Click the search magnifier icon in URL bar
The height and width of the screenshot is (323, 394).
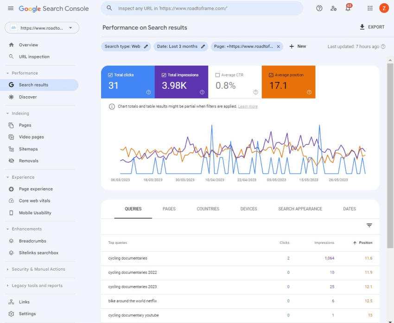click(x=109, y=8)
